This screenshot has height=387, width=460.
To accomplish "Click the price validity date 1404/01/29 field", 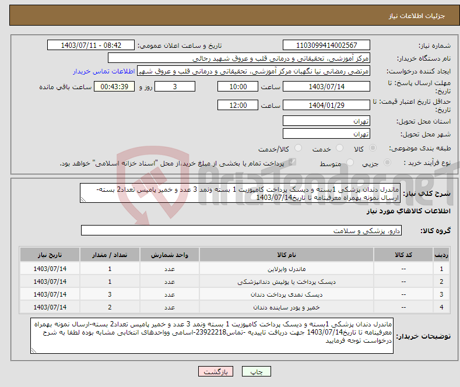I will [326, 105].
